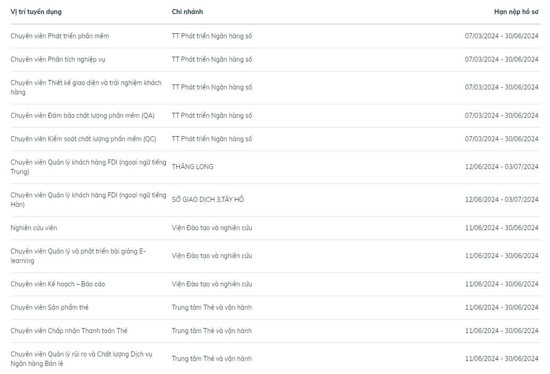The image size is (550, 374).
Task: Open Chuyên viên Sản phẩm thẻ posting
Action: click(x=49, y=308)
